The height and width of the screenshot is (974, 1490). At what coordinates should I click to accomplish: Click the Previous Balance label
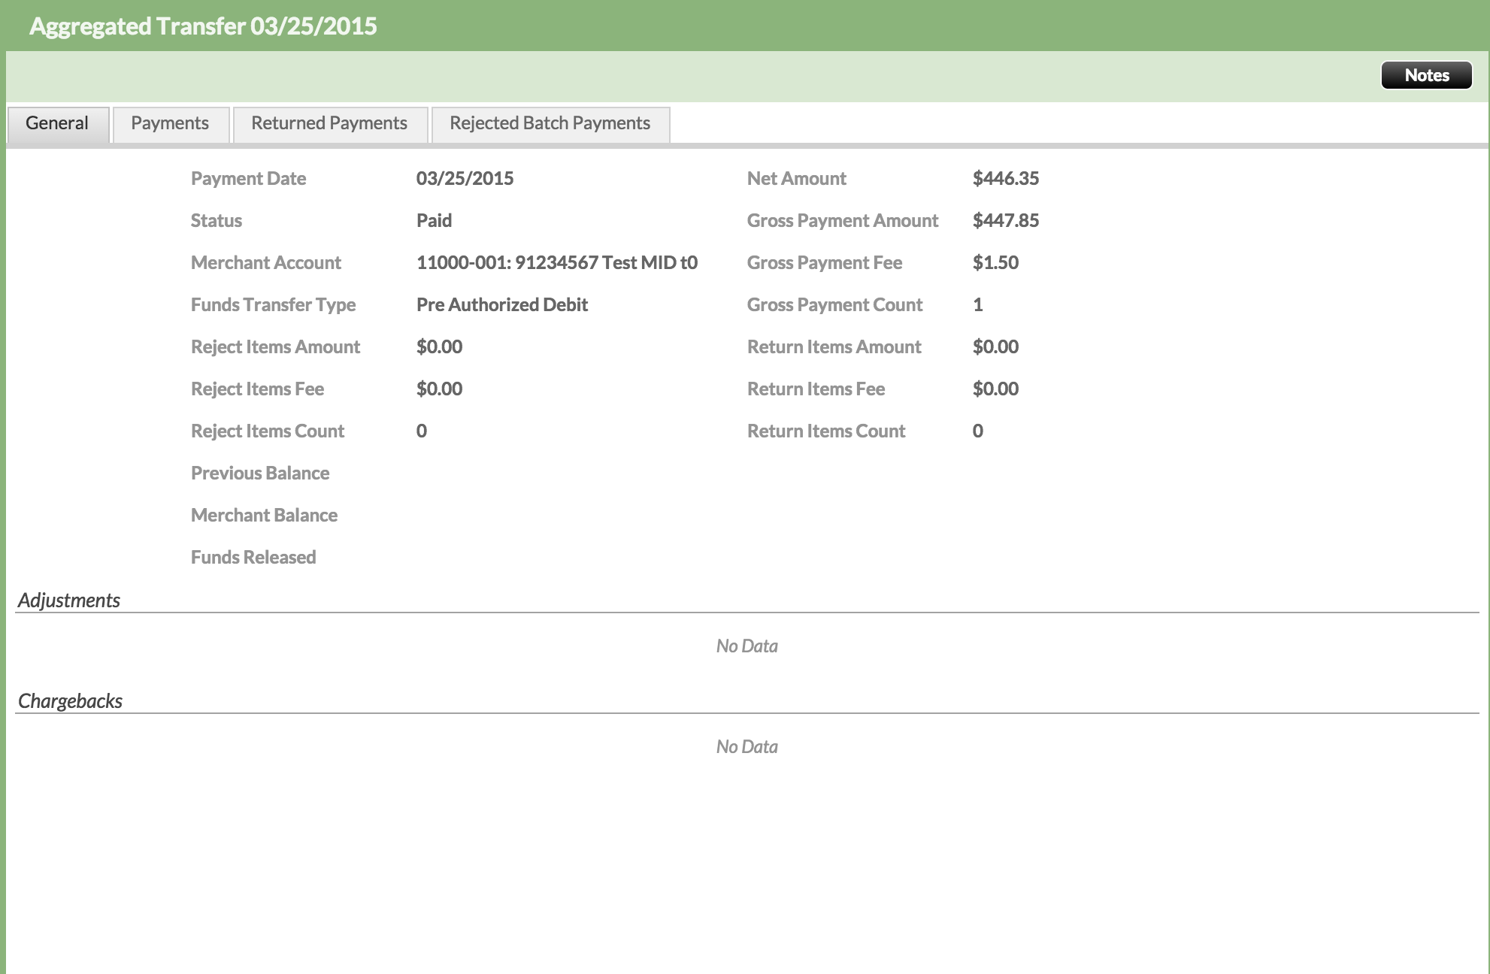[x=260, y=473]
